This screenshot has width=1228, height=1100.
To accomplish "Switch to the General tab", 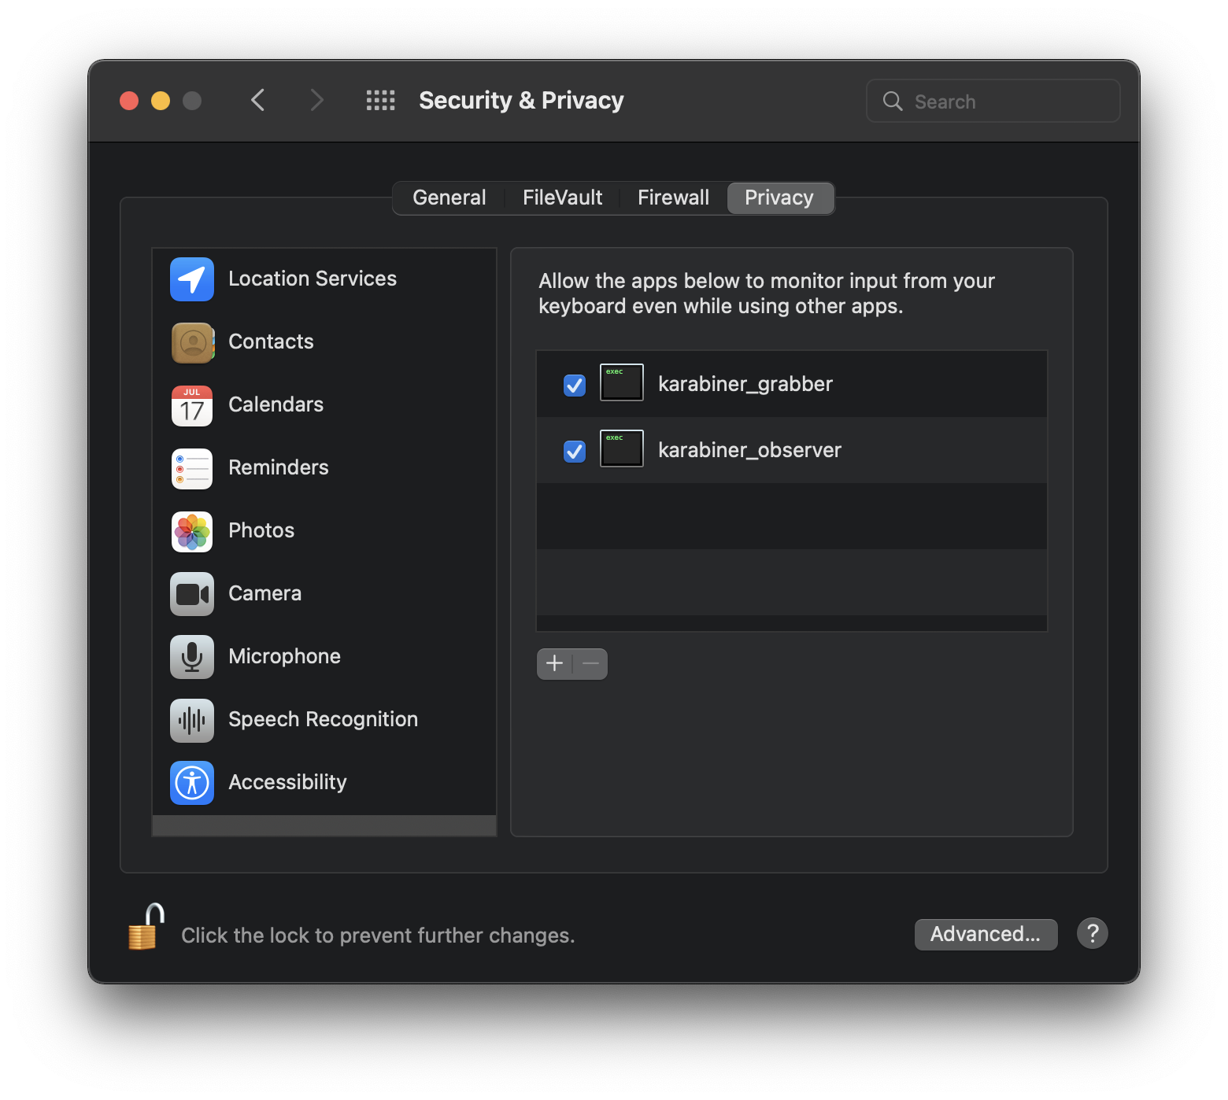I will pyautogui.click(x=449, y=197).
